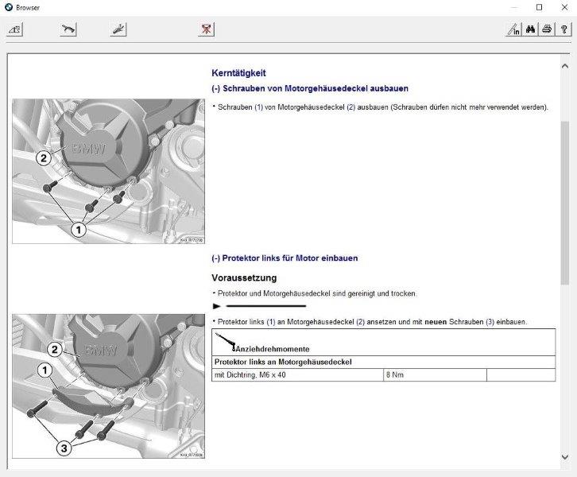The image size is (577, 477).
Task: Open 'Protektor links für Motor einbauen' heading link
Action: (x=285, y=258)
